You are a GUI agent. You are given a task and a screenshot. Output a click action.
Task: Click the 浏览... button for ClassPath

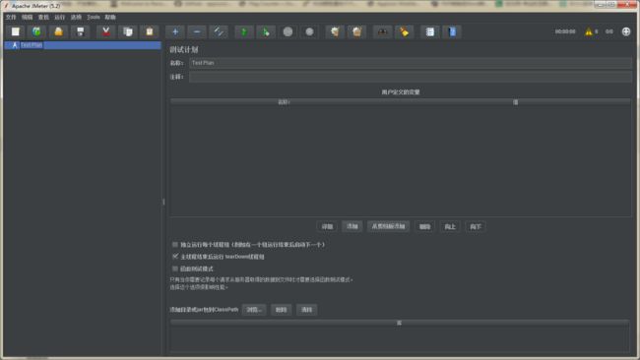coord(254,310)
